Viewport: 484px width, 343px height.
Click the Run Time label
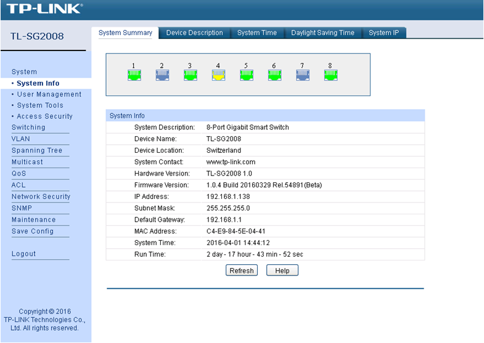pos(150,254)
